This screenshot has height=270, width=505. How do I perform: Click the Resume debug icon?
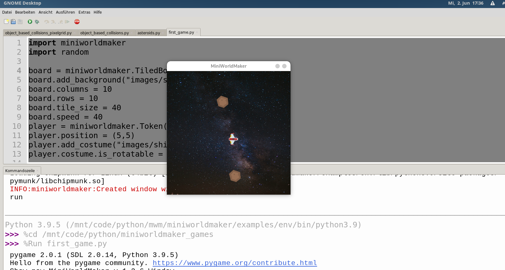click(67, 22)
